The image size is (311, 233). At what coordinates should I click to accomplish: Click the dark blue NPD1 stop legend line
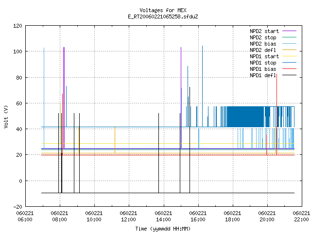click(290, 63)
